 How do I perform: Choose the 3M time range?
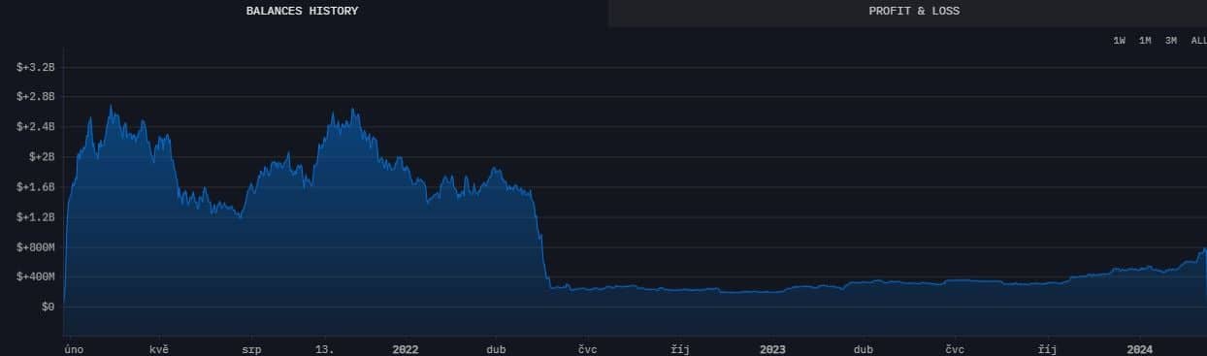(x=1171, y=41)
